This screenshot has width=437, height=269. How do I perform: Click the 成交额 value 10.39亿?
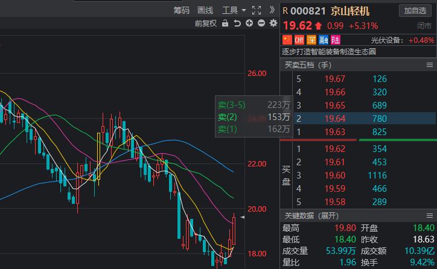click(419, 251)
